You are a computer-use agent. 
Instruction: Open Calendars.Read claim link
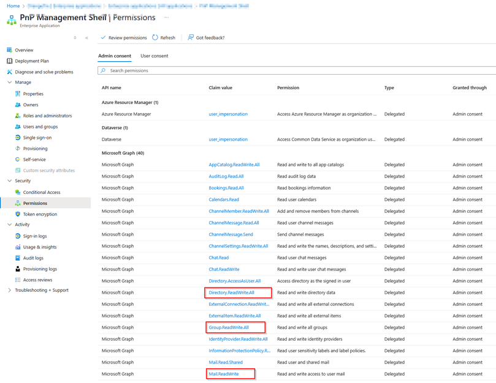[x=224, y=199]
